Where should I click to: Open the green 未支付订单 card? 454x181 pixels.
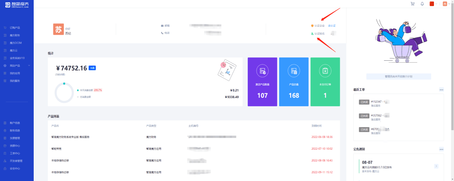coord(325,82)
